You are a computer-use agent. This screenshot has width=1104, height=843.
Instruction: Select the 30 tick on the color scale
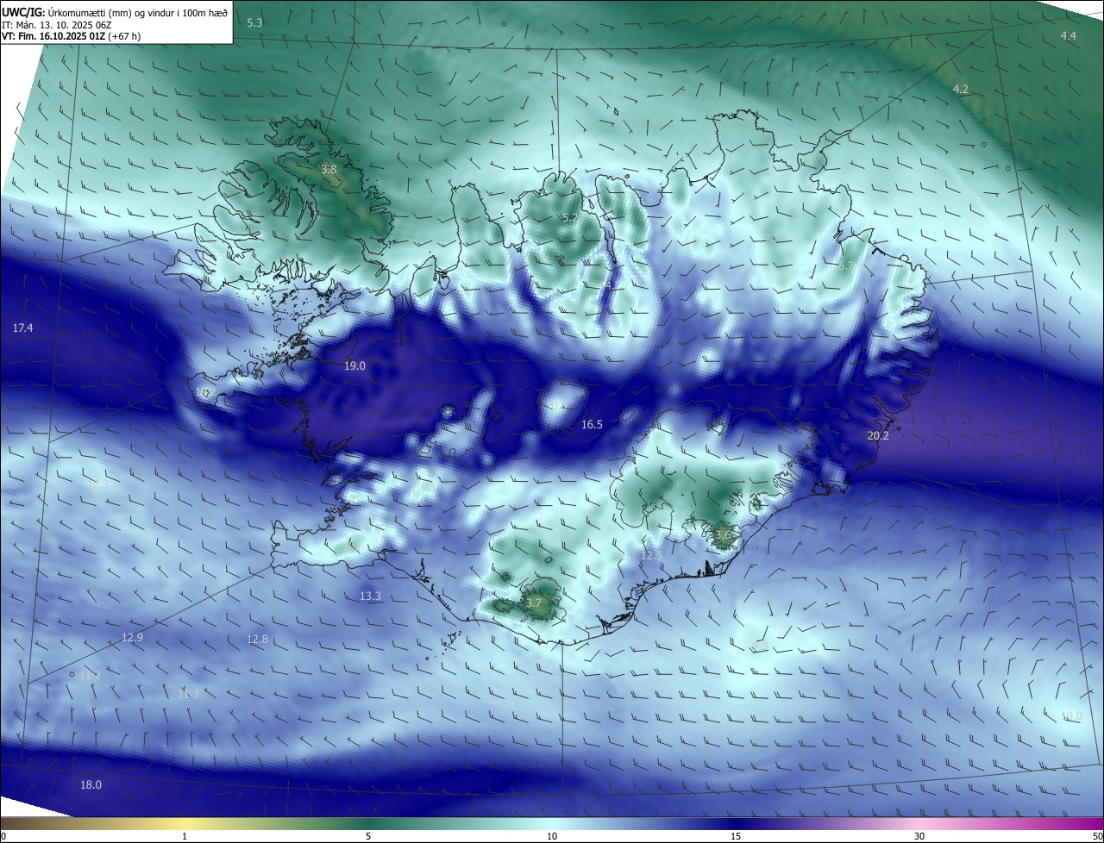point(919,837)
